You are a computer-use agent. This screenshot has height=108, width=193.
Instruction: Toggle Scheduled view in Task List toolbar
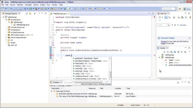click(169, 17)
